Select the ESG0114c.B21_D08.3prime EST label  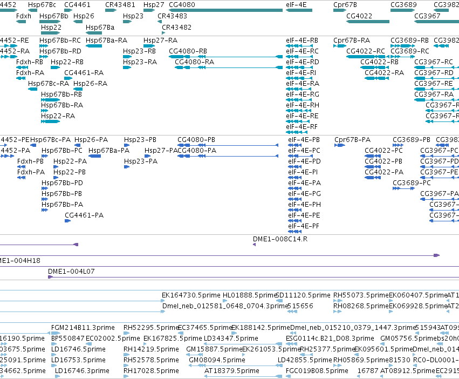tap(330, 339)
